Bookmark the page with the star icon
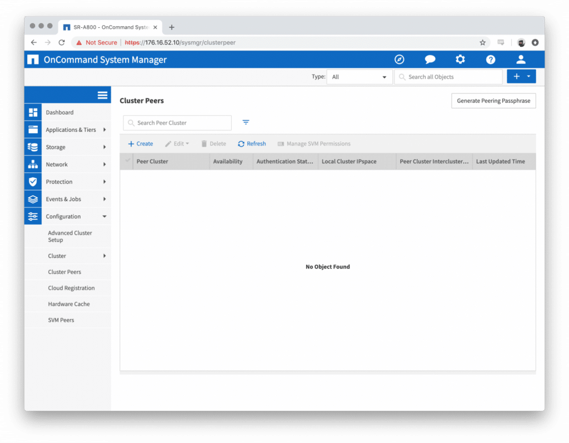The height and width of the screenshot is (443, 569). click(483, 42)
